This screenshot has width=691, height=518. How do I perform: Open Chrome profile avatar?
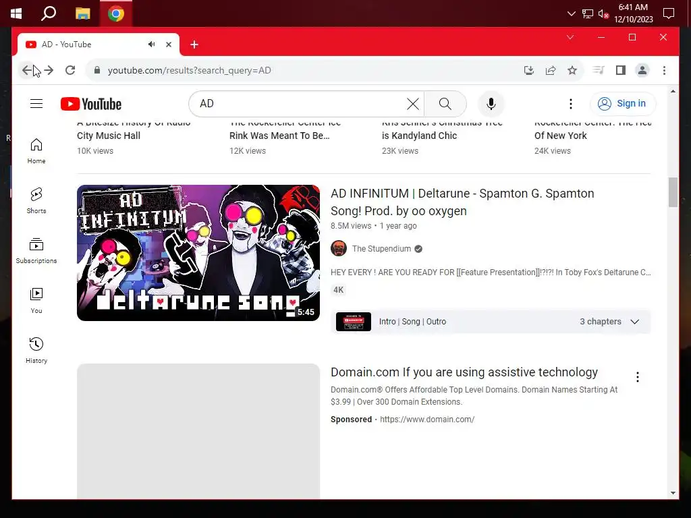642,70
